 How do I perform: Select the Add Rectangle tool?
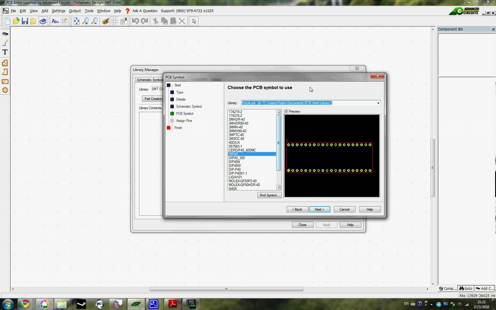tap(5, 81)
